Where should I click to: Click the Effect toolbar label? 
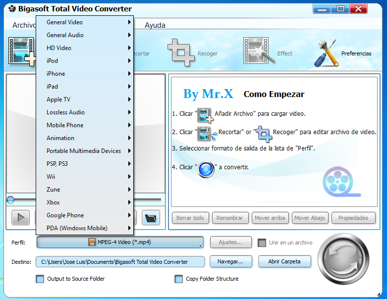285,53
